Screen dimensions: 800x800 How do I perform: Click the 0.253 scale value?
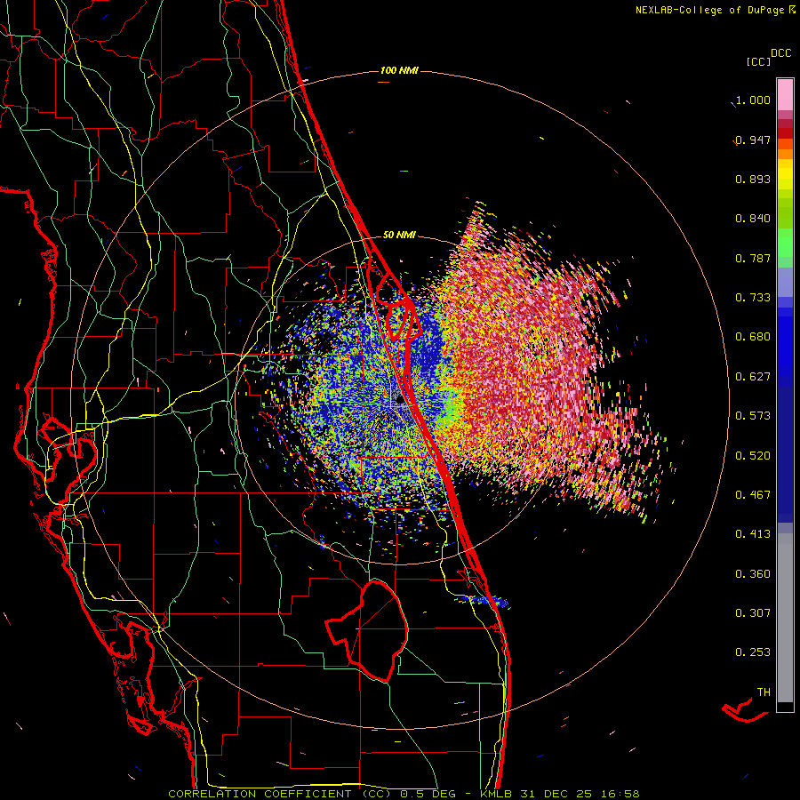coord(753,652)
